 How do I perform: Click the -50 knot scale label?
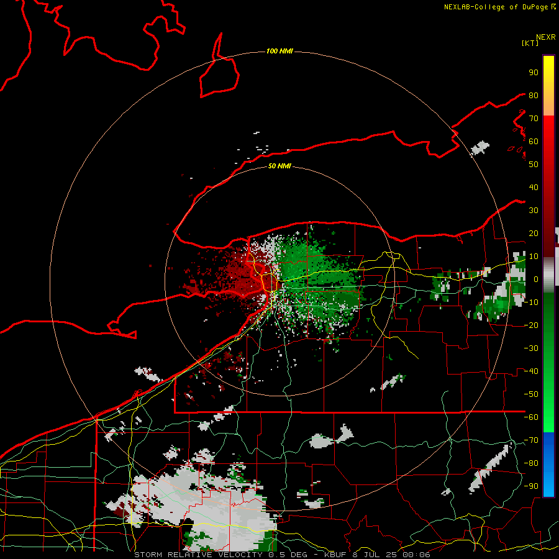pyautogui.click(x=531, y=394)
